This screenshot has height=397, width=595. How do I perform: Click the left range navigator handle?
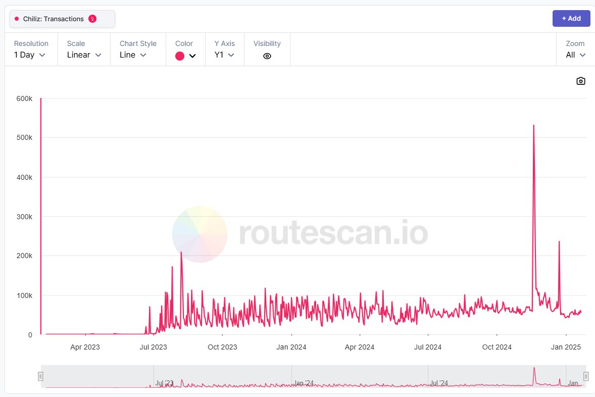click(40, 376)
